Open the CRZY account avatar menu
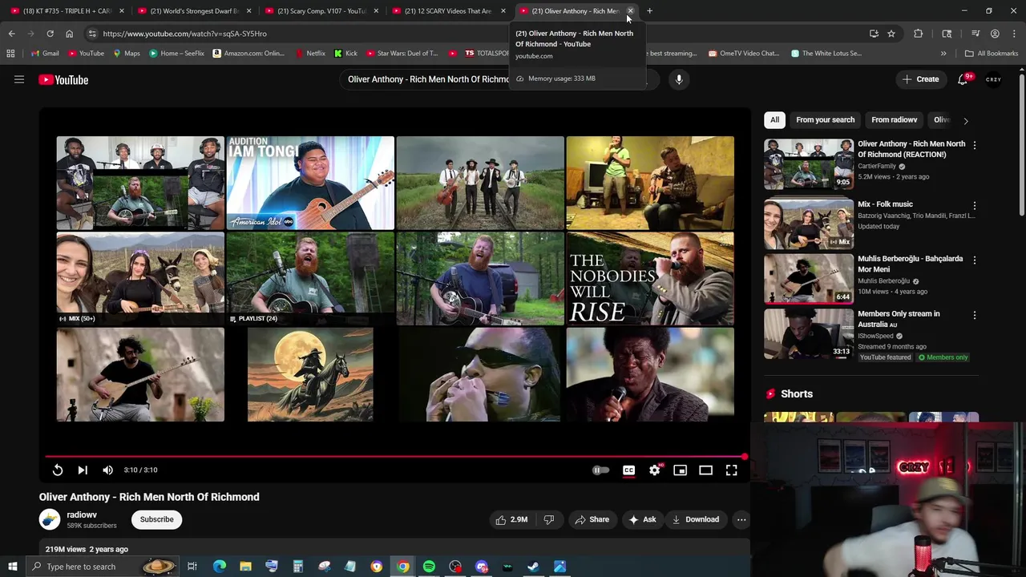Viewport: 1026px width, 577px height. [x=994, y=79]
